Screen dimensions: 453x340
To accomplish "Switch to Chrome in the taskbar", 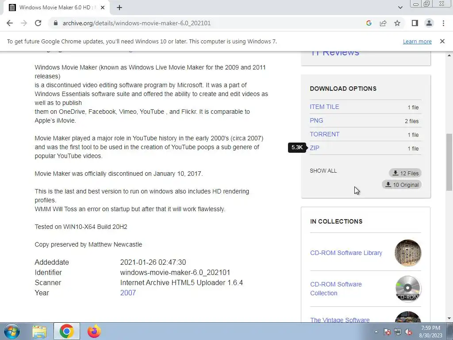I will coord(66,331).
